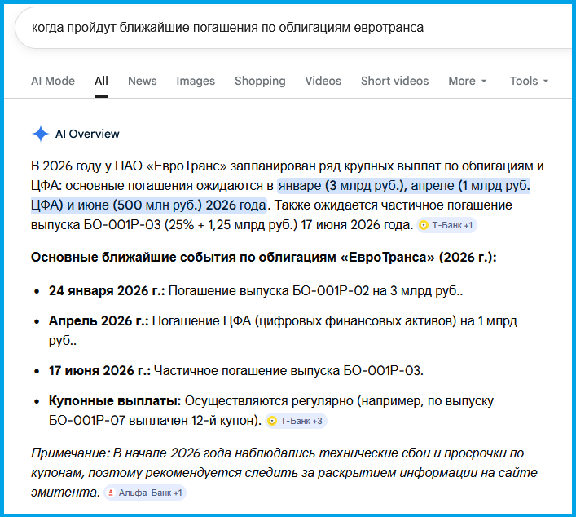Click the AI Overview sparkle icon

click(x=41, y=134)
